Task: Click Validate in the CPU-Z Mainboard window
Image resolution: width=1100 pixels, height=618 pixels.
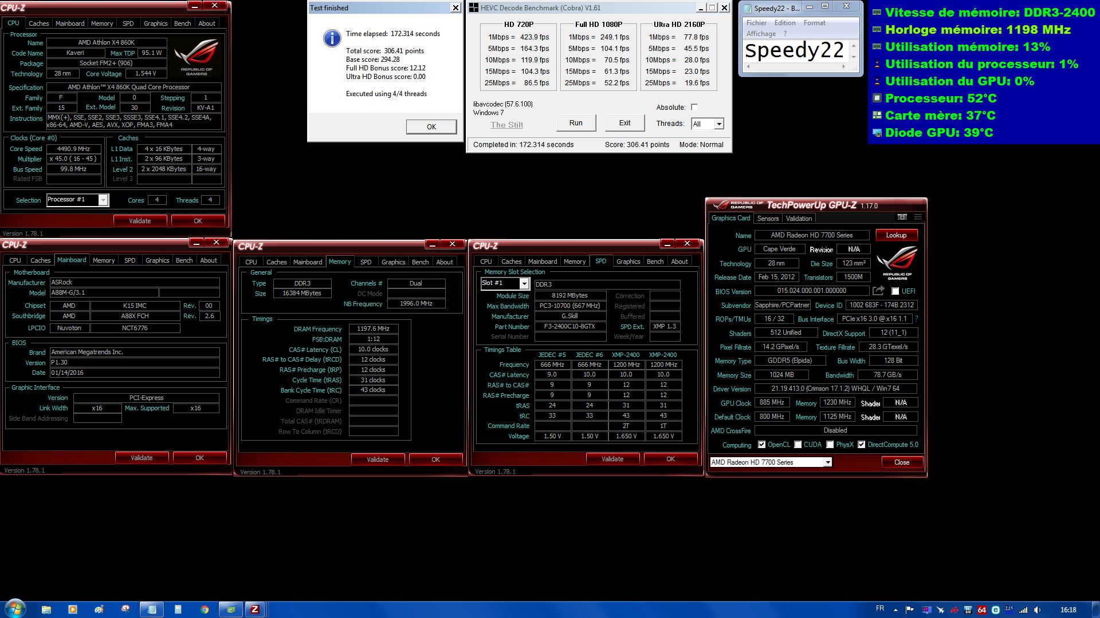Action: tap(142, 458)
